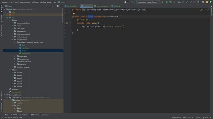Open the Notifications side tool window
213x119 pixels.
point(211,11)
